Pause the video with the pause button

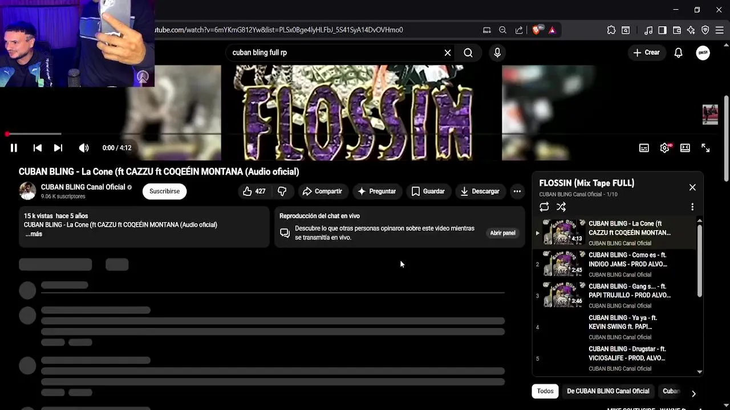pyautogui.click(x=14, y=148)
